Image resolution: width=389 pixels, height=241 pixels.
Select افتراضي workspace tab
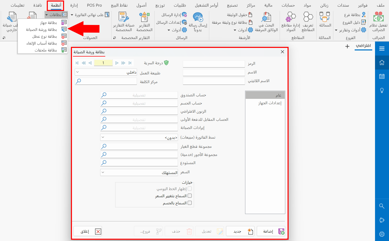363,46
